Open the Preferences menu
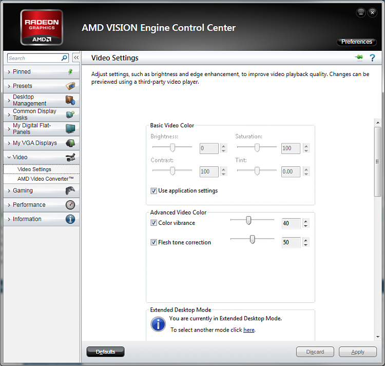This screenshot has height=366, width=385. click(357, 42)
